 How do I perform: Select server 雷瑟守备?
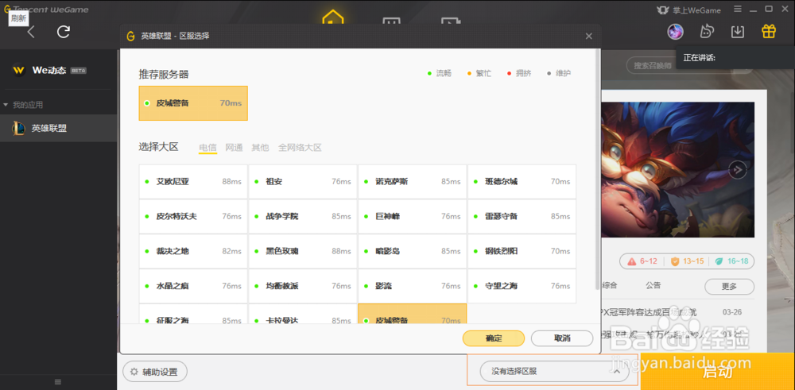(522, 216)
